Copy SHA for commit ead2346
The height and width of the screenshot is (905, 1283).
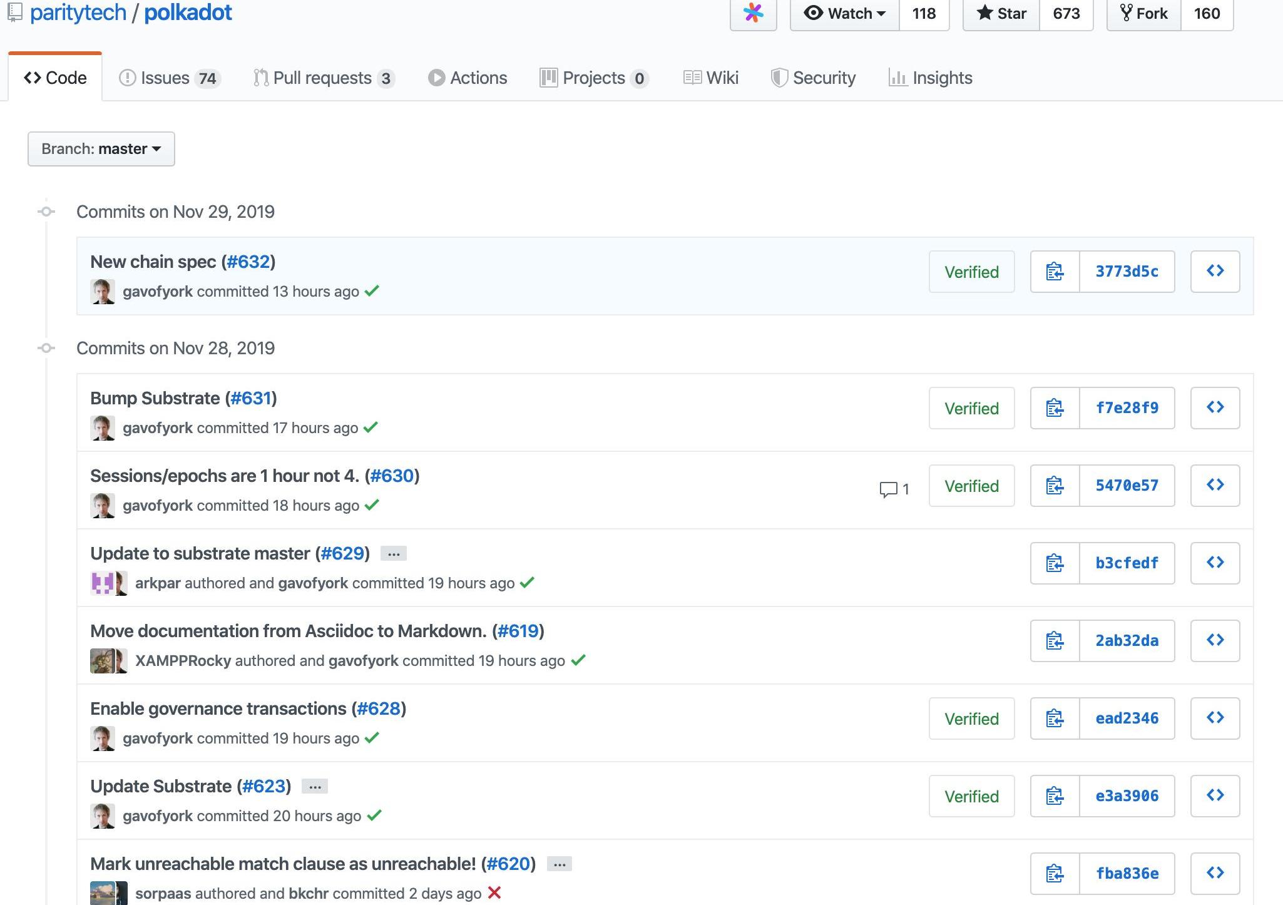1055,718
